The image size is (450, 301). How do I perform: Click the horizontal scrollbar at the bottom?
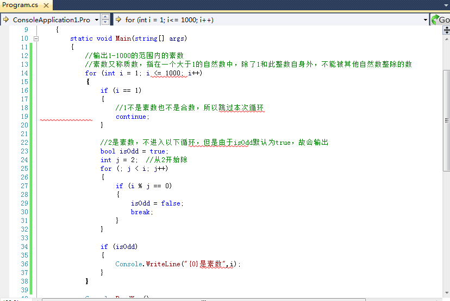[204, 299]
